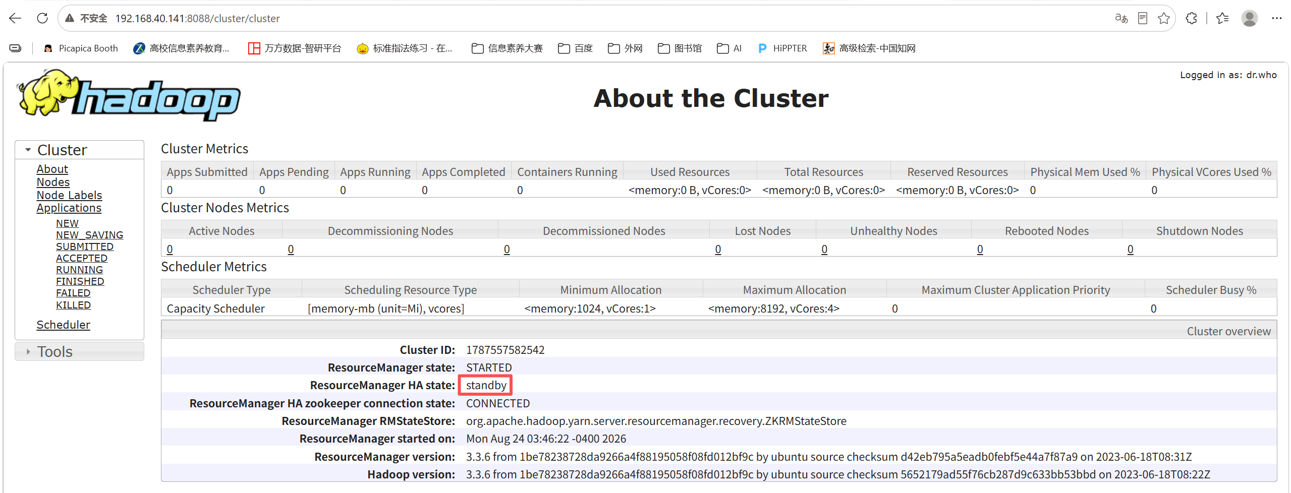Viewport: 1291px width, 493px height.
Task: Show RUNNING applications
Action: pyautogui.click(x=79, y=270)
